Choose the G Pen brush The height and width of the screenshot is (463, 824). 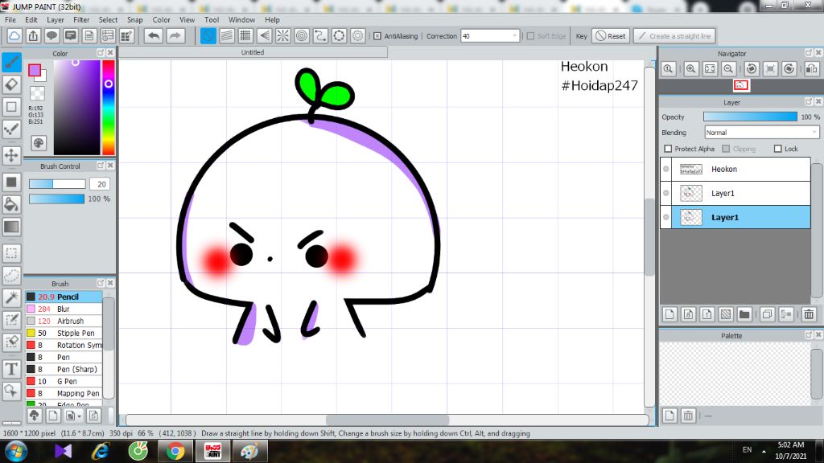pyautogui.click(x=64, y=381)
